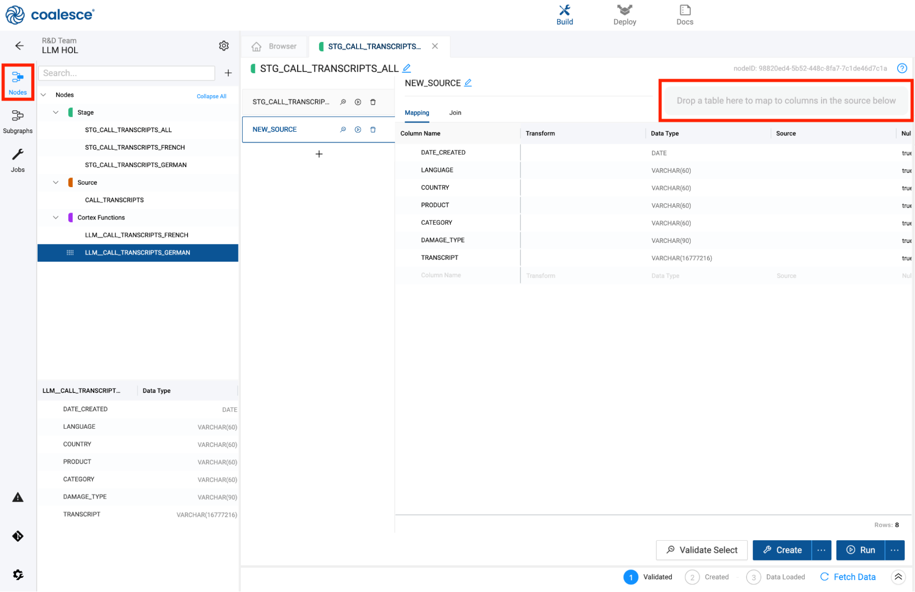Select the CALL_TRANSCRIPTS source node
This screenshot has width=915, height=592.
pos(114,200)
